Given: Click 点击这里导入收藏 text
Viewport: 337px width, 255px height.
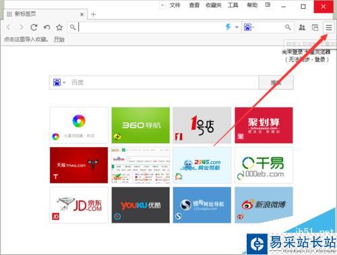Looking at the screenshot, I should pos(26,40).
